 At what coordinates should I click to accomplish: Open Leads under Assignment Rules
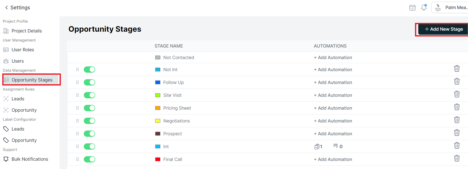pyautogui.click(x=18, y=99)
